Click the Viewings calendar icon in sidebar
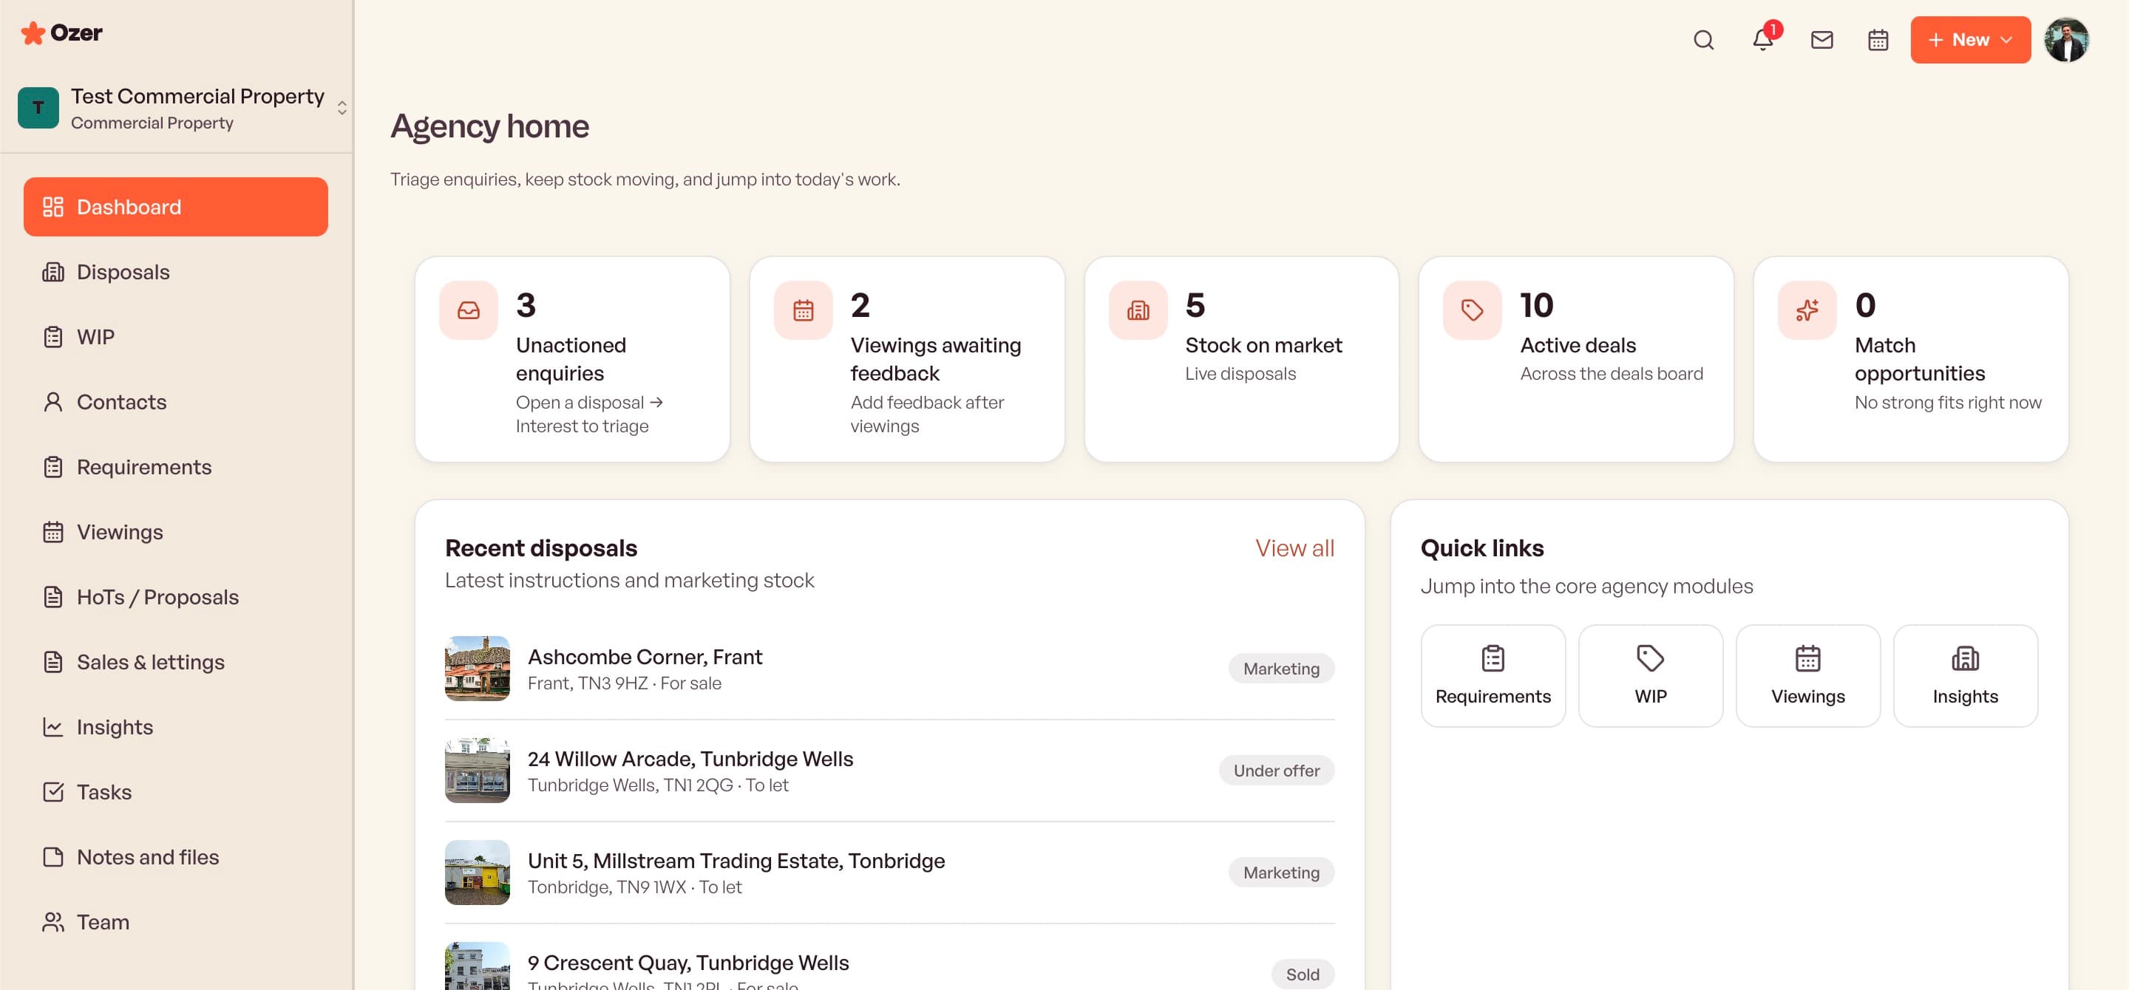This screenshot has width=2129, height=990. pyautogui.click(x=53, y=533)
